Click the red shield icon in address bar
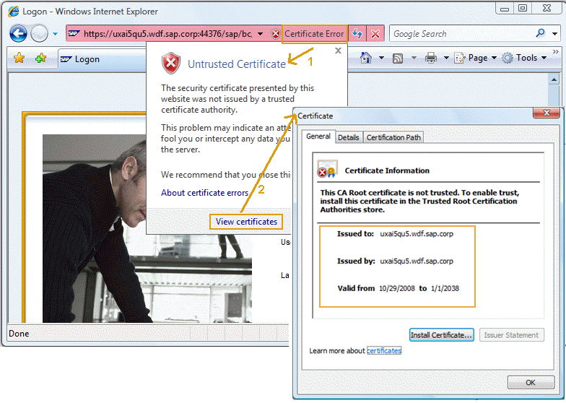Viewport: 566px width, 403px height. coord(276,34)
